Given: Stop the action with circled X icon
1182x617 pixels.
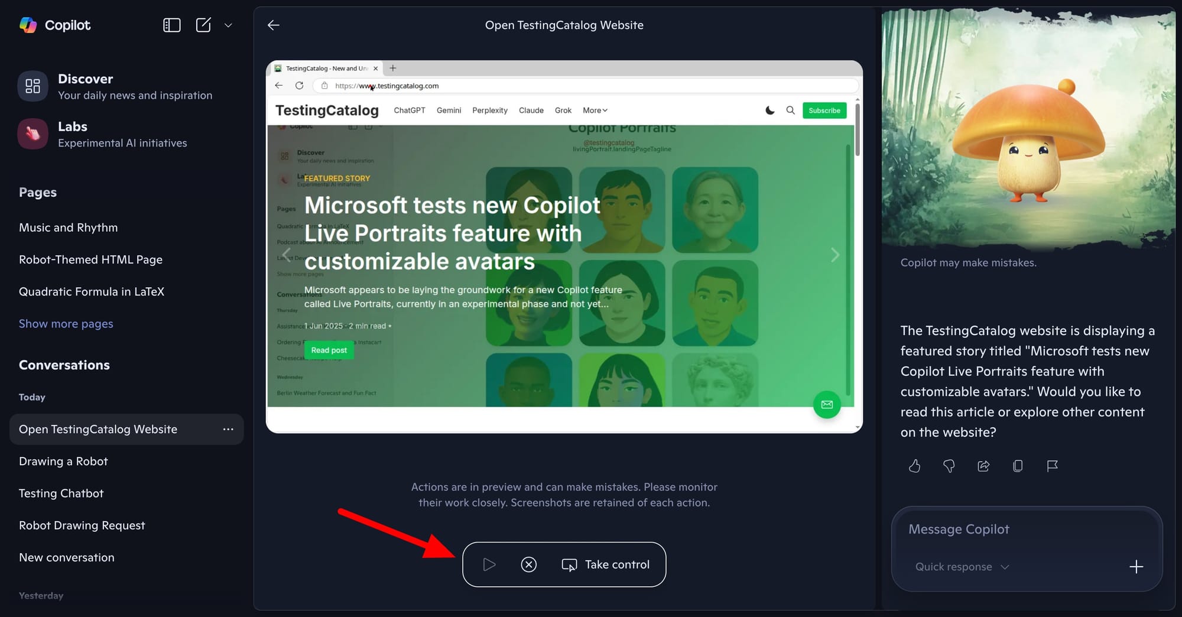Looking at the screenshot, I should click(529, 565).
